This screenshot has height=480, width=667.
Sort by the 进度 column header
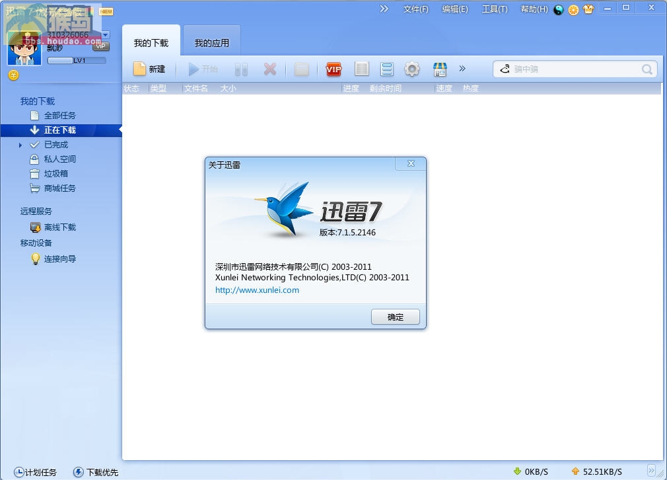pyautogui.click(x=351, y=88)
